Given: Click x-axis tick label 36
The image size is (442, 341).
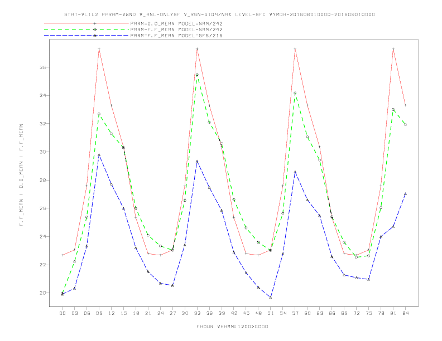Looking at the screenshot, I should 209,313.
